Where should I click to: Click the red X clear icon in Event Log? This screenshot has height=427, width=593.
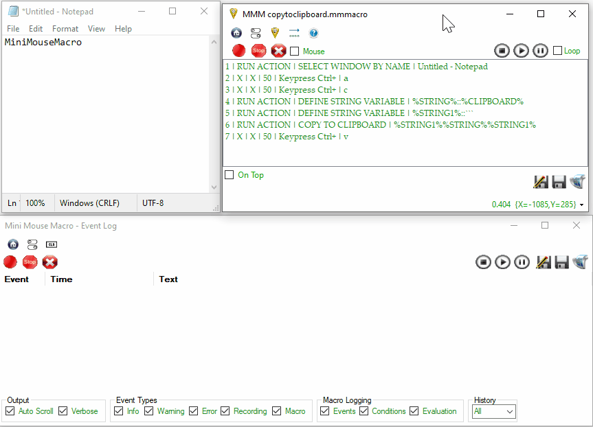(49, 262)
